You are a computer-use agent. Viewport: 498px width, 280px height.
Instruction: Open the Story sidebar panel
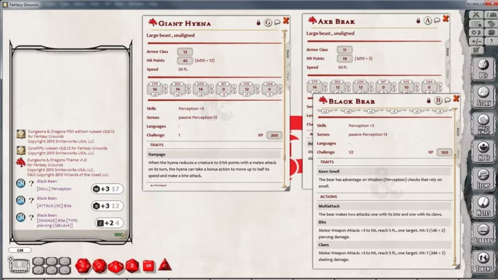point(483,96)
